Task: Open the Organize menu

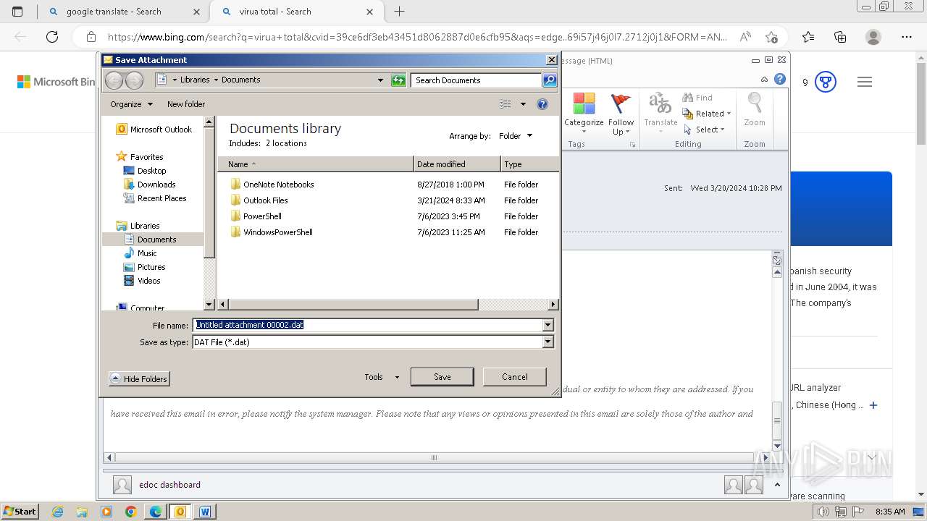Action: point(131,104)
